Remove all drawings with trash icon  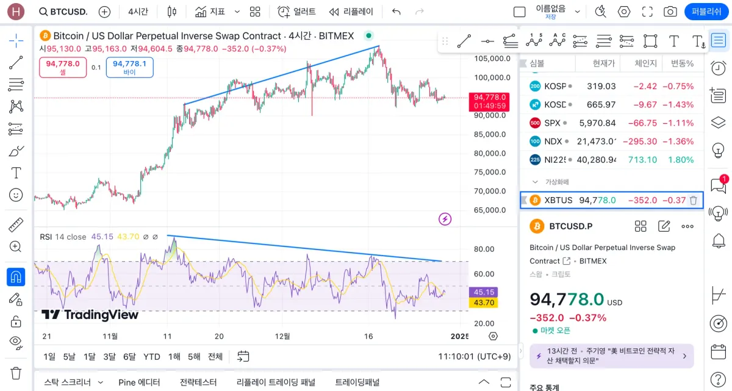pos(16,373)
